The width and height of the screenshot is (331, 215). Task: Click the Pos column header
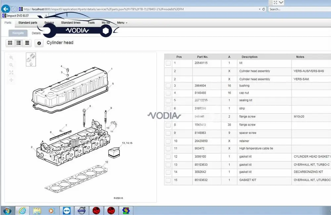(x=179, y=57)
